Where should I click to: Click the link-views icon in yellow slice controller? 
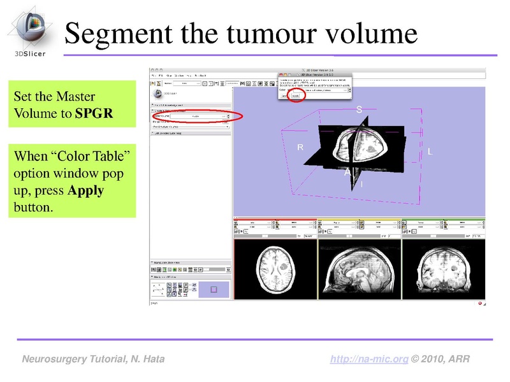[x=321, y=231]
